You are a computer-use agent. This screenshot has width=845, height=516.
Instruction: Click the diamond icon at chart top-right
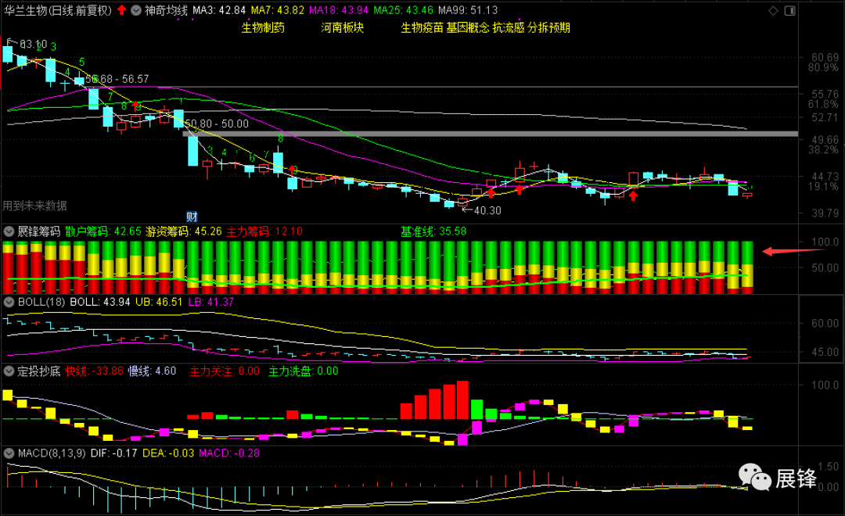tap(773, 11)
